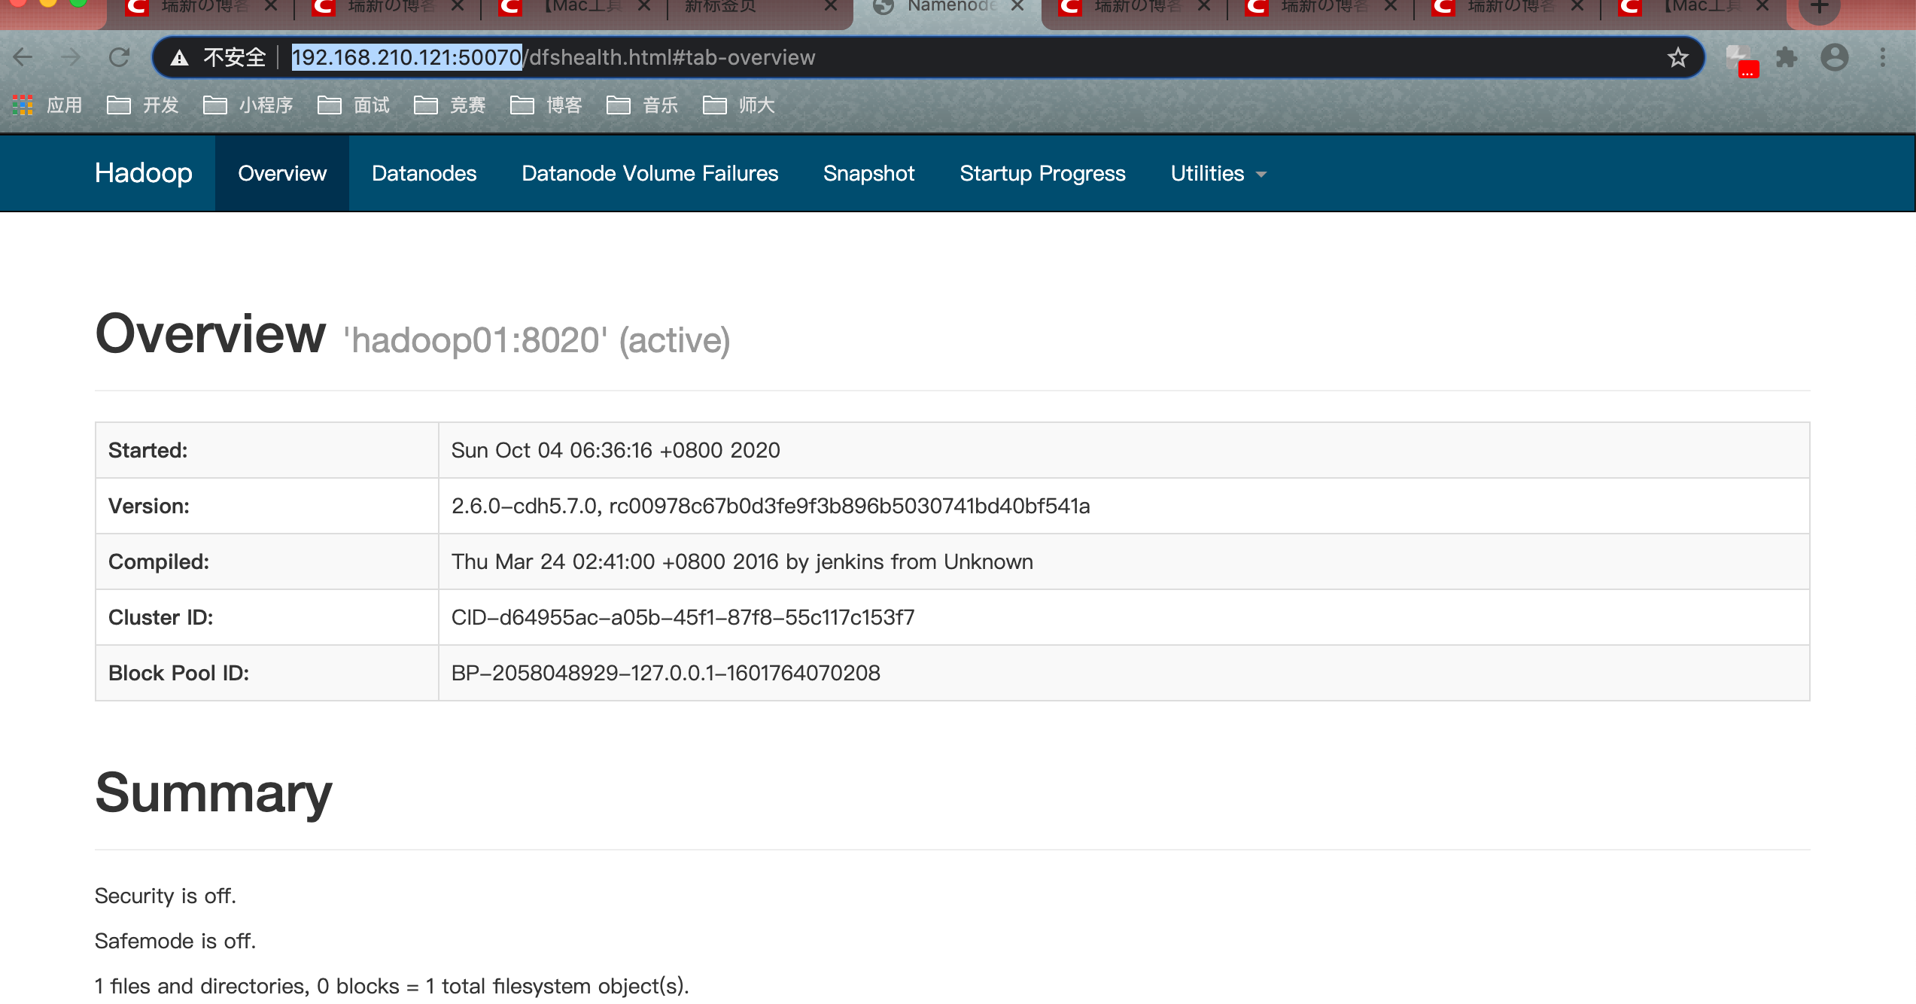Select the 2.6.0-cdh5.7.0 version value
Screen dimensions: 1916x1004
(x=771, y=506)
